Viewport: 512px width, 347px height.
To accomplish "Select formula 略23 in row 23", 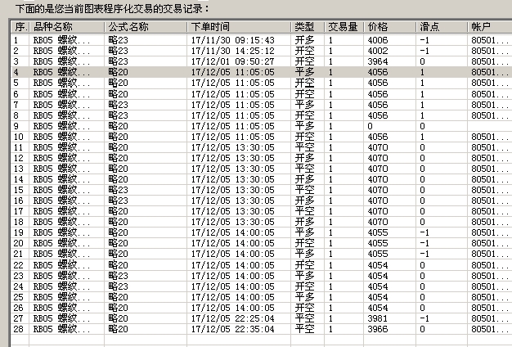I will [x=119, y=276].
